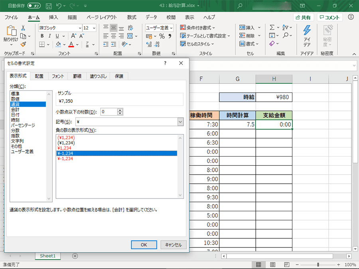Click the zoom slider handle
359x269 pixels.
[x=318, y=265]
